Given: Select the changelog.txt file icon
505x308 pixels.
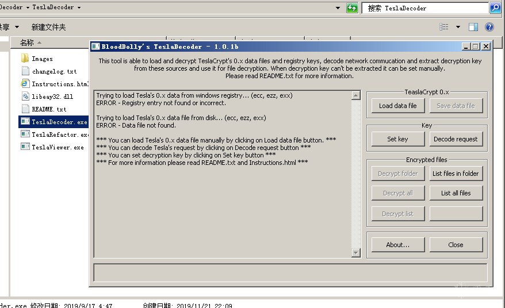Looking at the screenshot, I should tap(25, 71).
